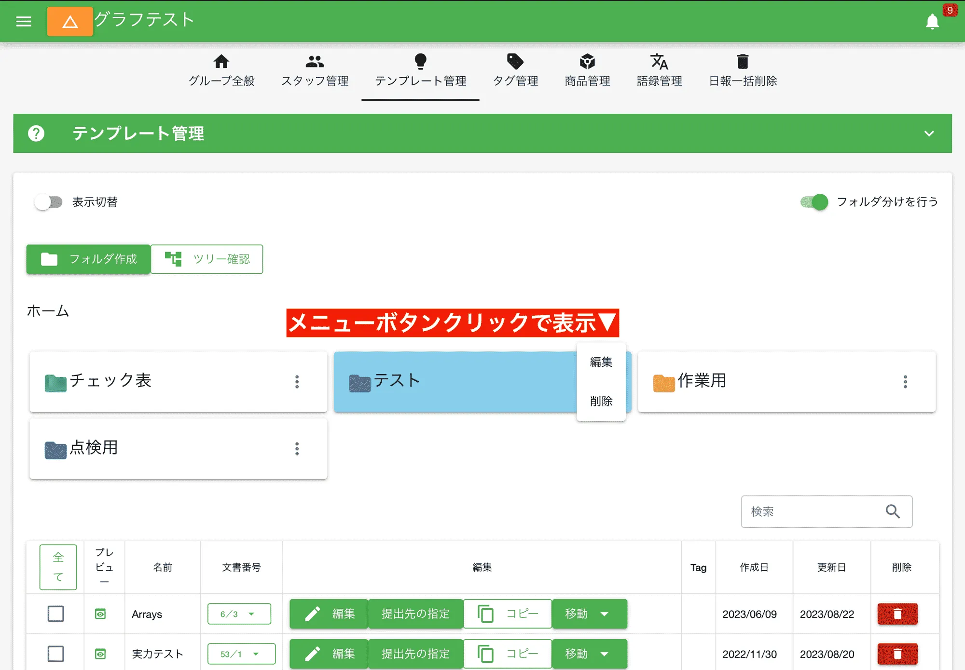Viewport: 965px width, 670px height.
Task: Open the 6/3 document number dropdown
Action: coord(239,614)
